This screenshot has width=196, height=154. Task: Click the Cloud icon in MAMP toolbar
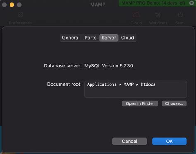click(x=136, y=15)
